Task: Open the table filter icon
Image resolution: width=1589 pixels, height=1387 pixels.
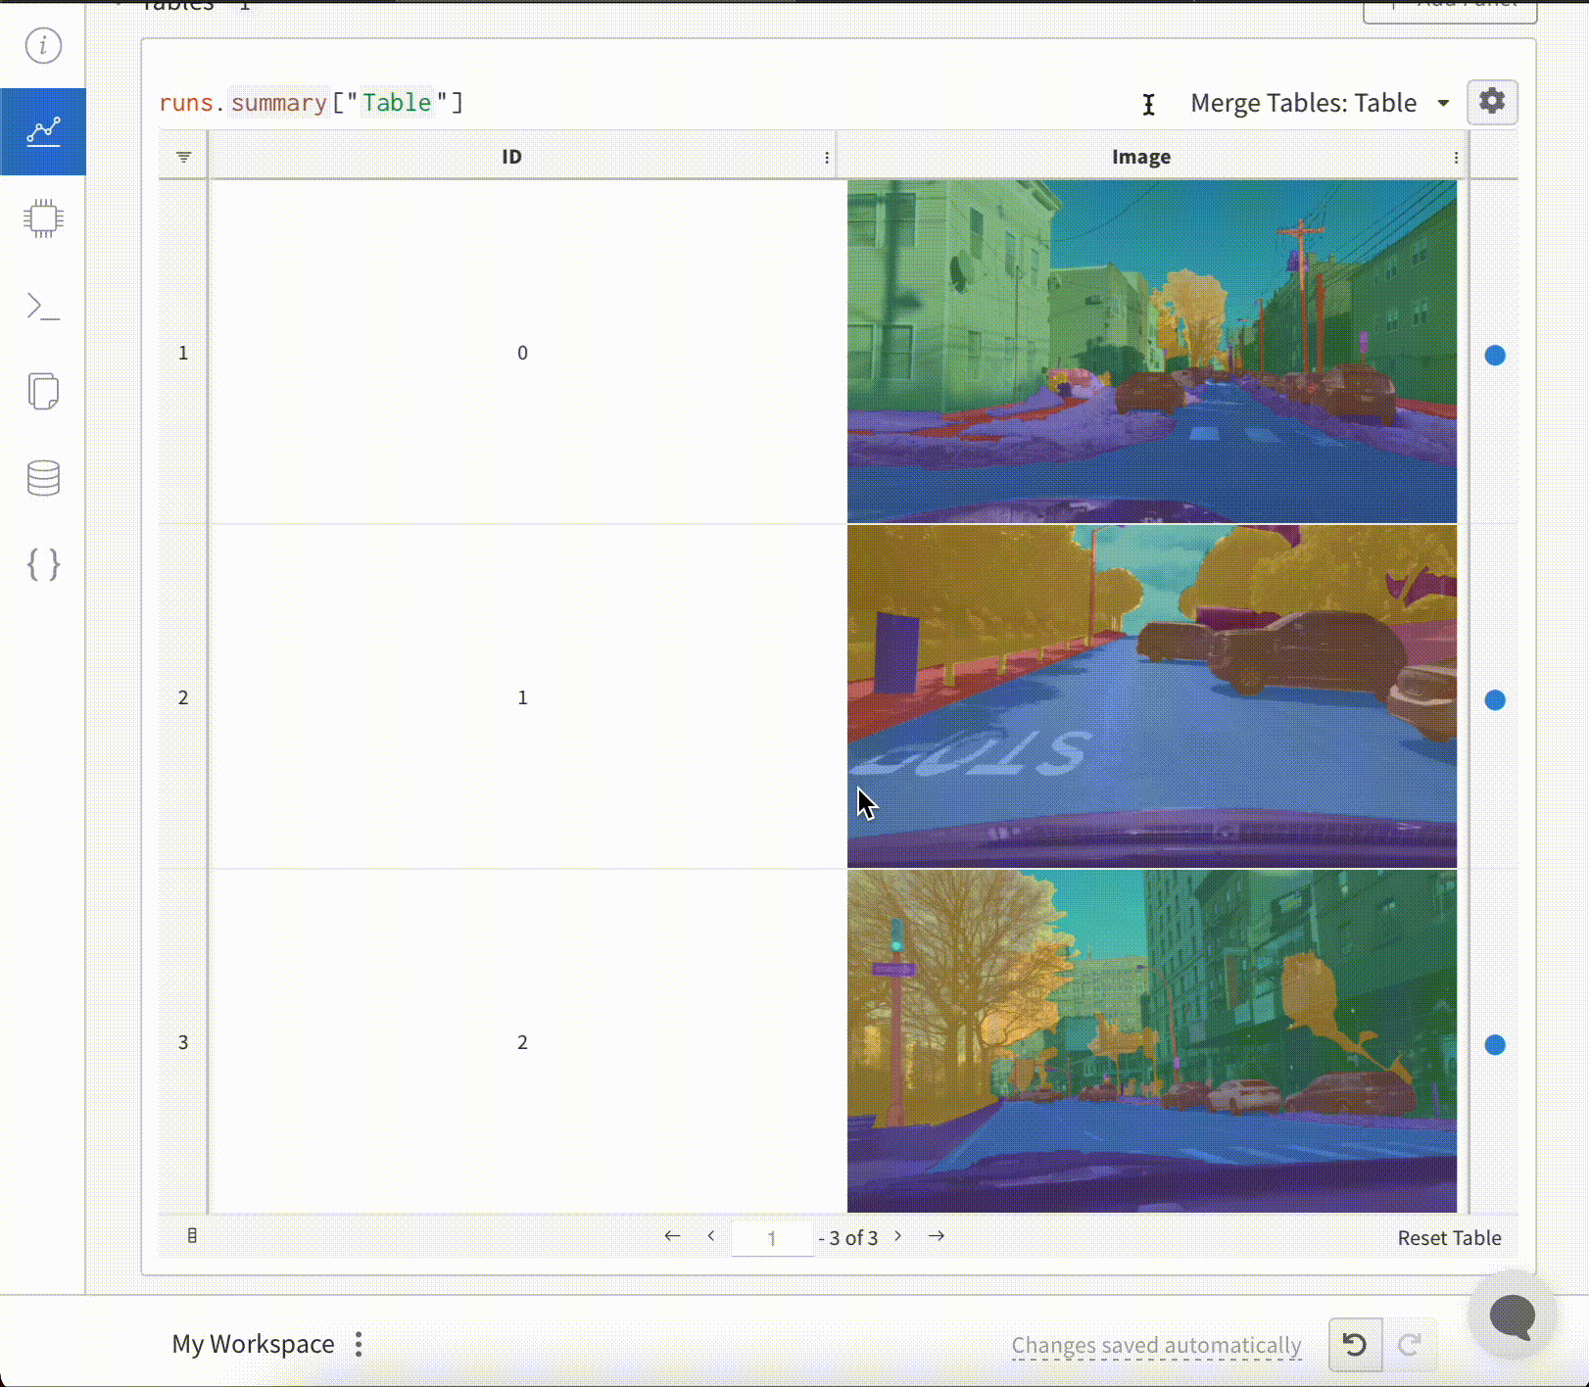Action: [182, 156]
